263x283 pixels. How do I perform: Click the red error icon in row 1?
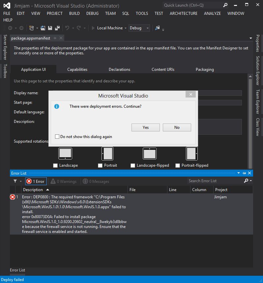tap(13, 197)
